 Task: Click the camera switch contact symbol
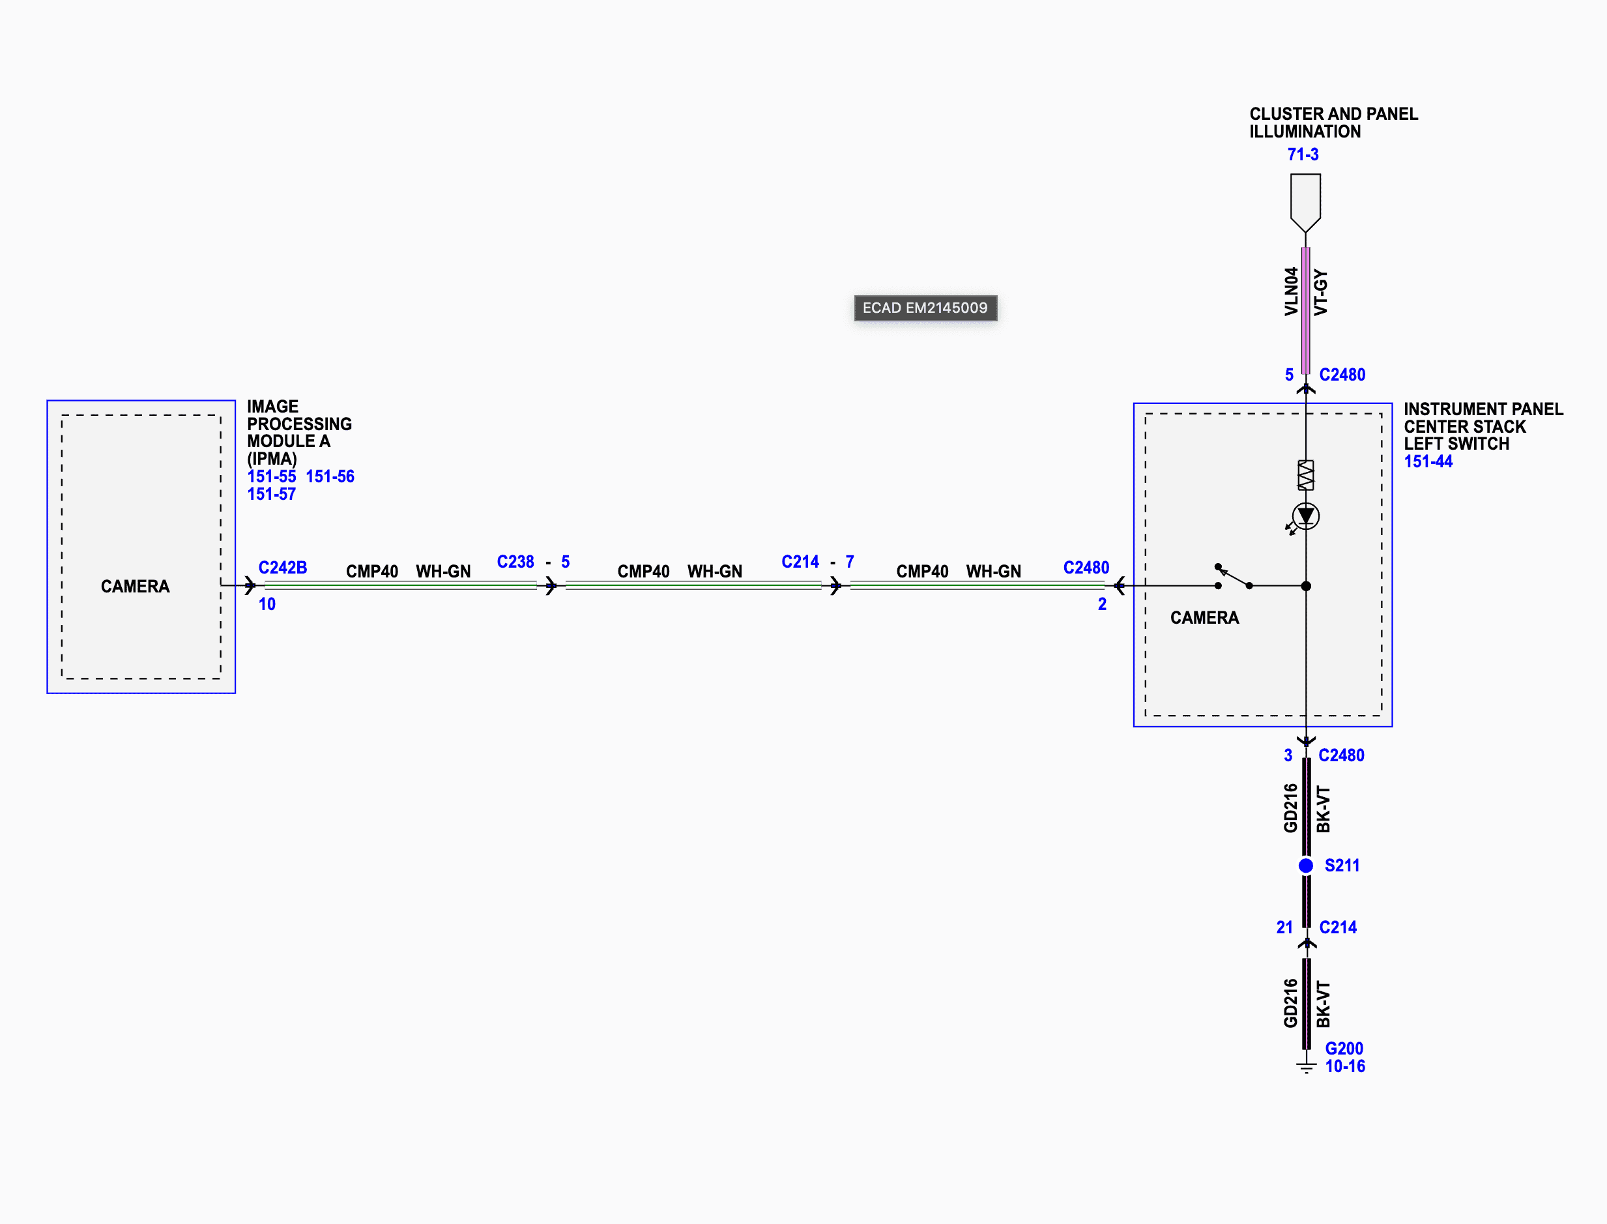point(1234,577)
